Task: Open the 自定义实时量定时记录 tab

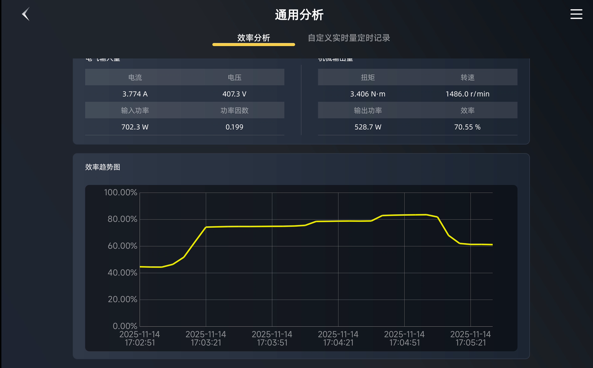Action: click(349, 38)
